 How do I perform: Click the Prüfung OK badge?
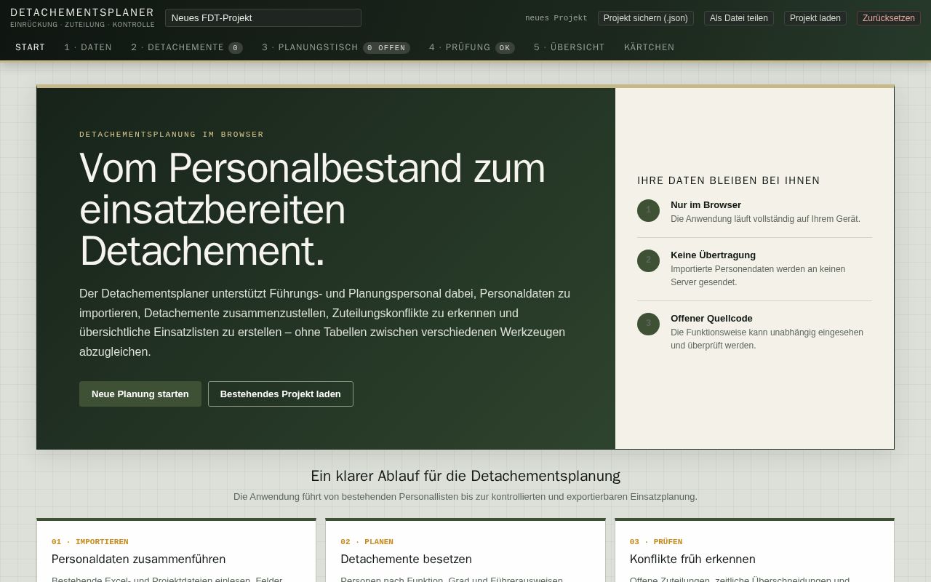[505, 48]
